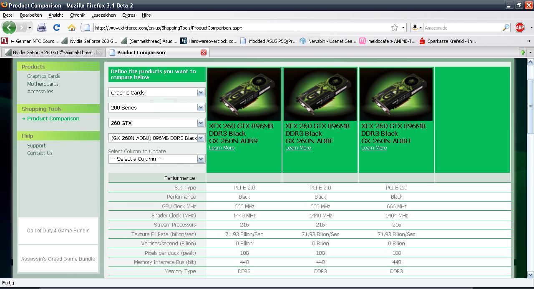534x289 pixels.
Task: Open the Support link under Help
Action: tap(36, 145)
